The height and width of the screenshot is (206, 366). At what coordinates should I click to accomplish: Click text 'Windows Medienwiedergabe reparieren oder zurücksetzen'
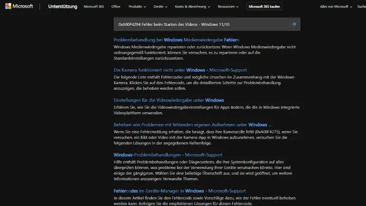point(167,47)
